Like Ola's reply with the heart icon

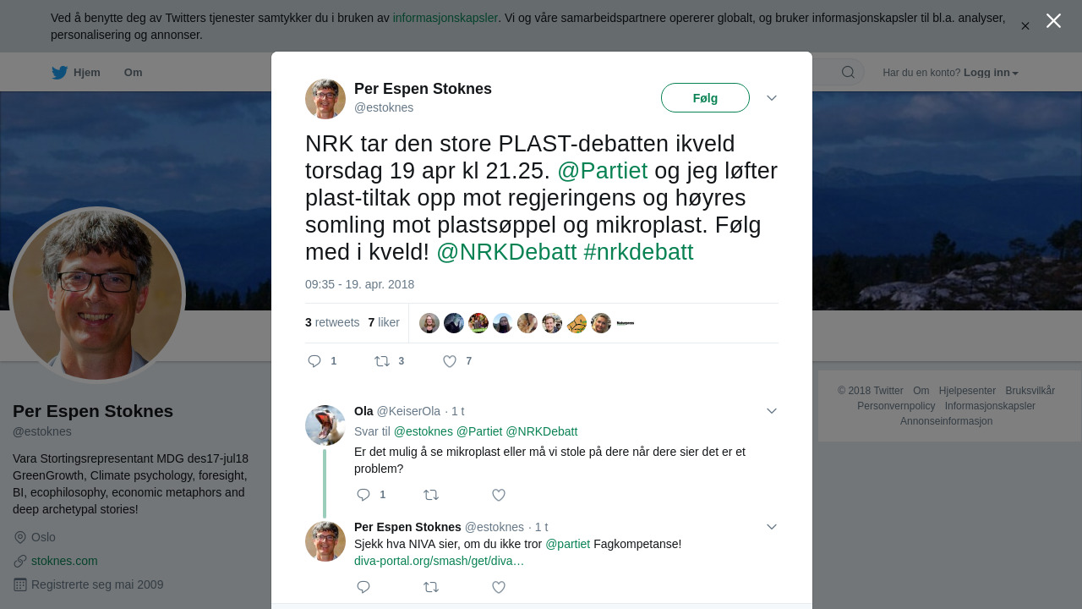pos(499,495)
